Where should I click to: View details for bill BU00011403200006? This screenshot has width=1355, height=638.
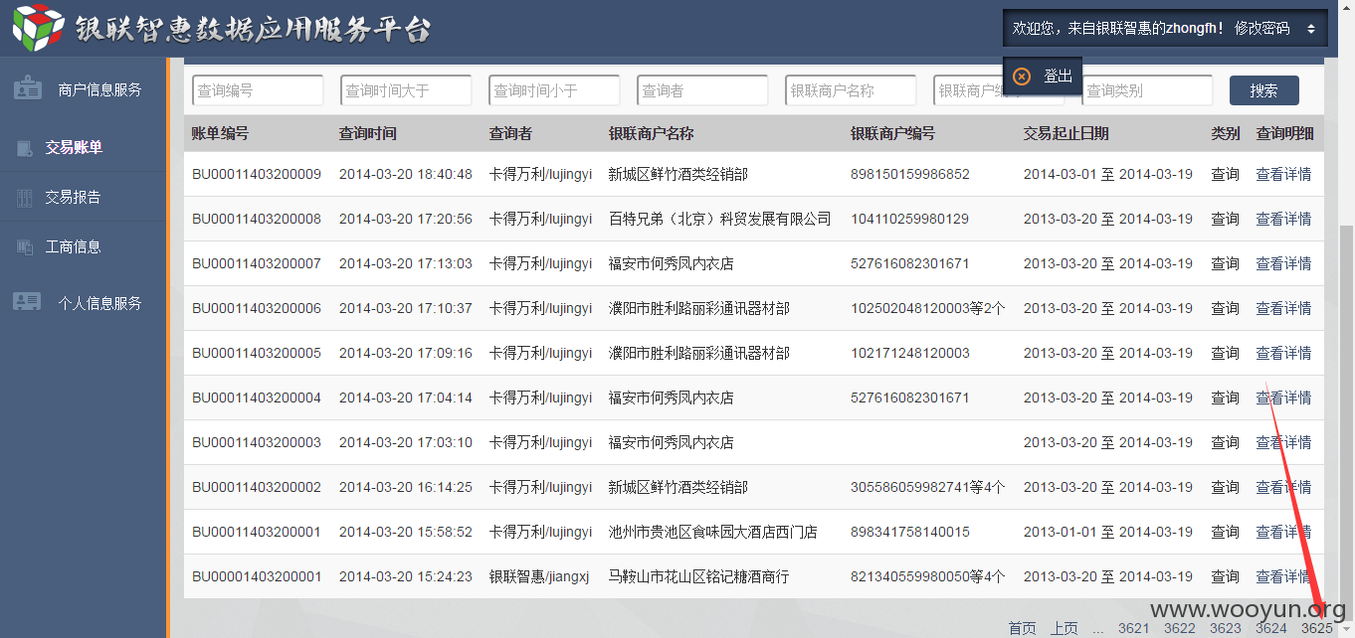[x=1283, y=308]
